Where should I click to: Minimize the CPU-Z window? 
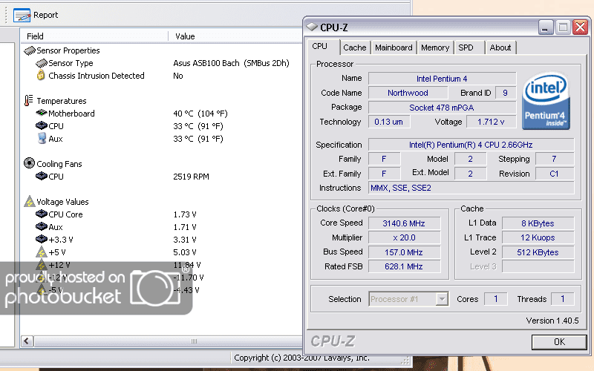point(546,27)
